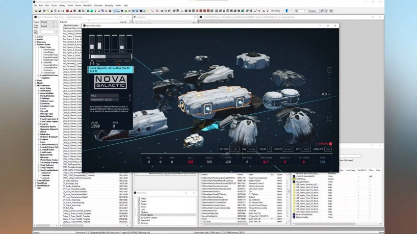Click the save disk icon in toolbar
Image resolution: width=417 pixels, height=234 pixels.
(41, 10)
